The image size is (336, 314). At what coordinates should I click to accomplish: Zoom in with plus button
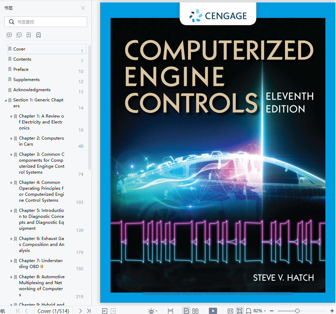(332, 311)
